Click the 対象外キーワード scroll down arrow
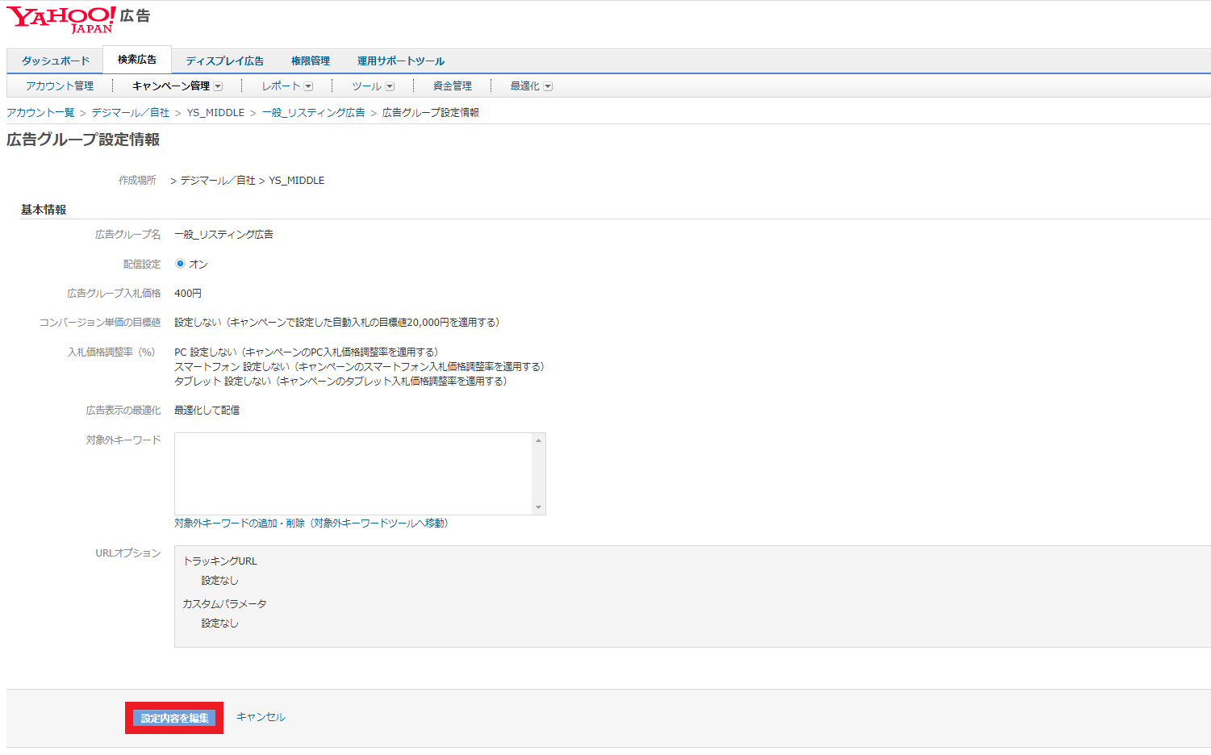 (538, 507)
